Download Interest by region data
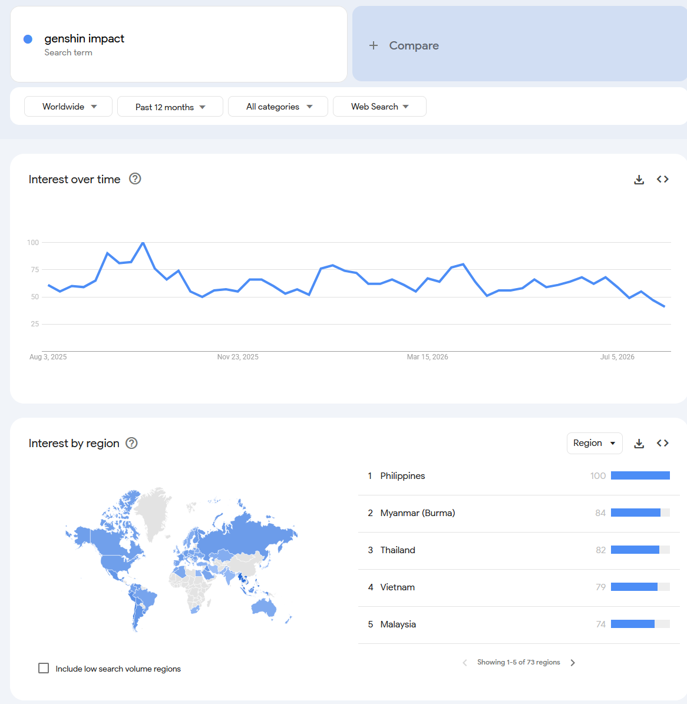 point(639,444)
